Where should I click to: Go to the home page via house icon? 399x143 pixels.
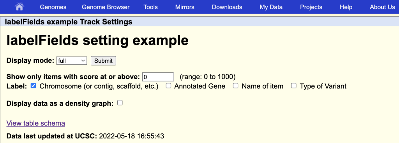click(19, 7)
